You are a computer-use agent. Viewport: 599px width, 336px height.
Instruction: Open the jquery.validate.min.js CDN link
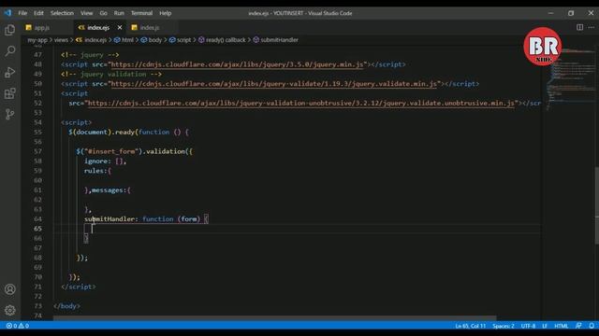(x=273, y=84)
